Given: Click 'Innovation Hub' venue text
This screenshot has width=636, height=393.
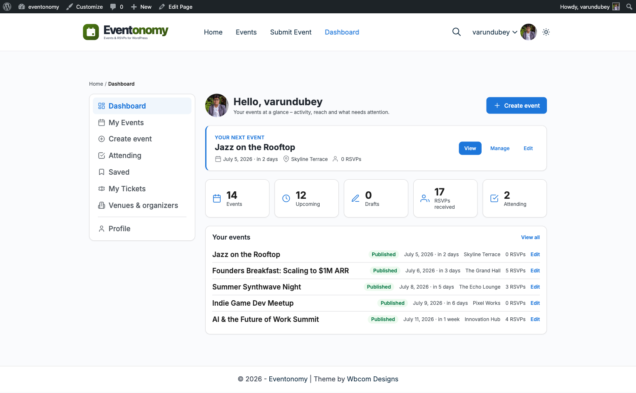Looking at the screenshot, I should (482, 319).
